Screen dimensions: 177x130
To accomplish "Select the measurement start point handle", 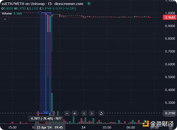I will pos(40,13).
